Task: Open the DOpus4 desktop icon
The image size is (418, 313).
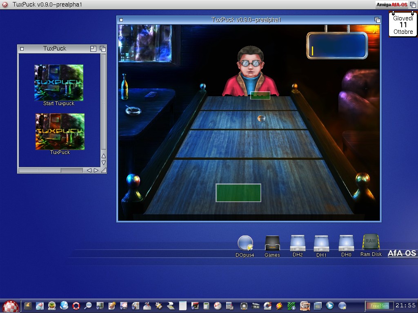Action: pos(245,244)
